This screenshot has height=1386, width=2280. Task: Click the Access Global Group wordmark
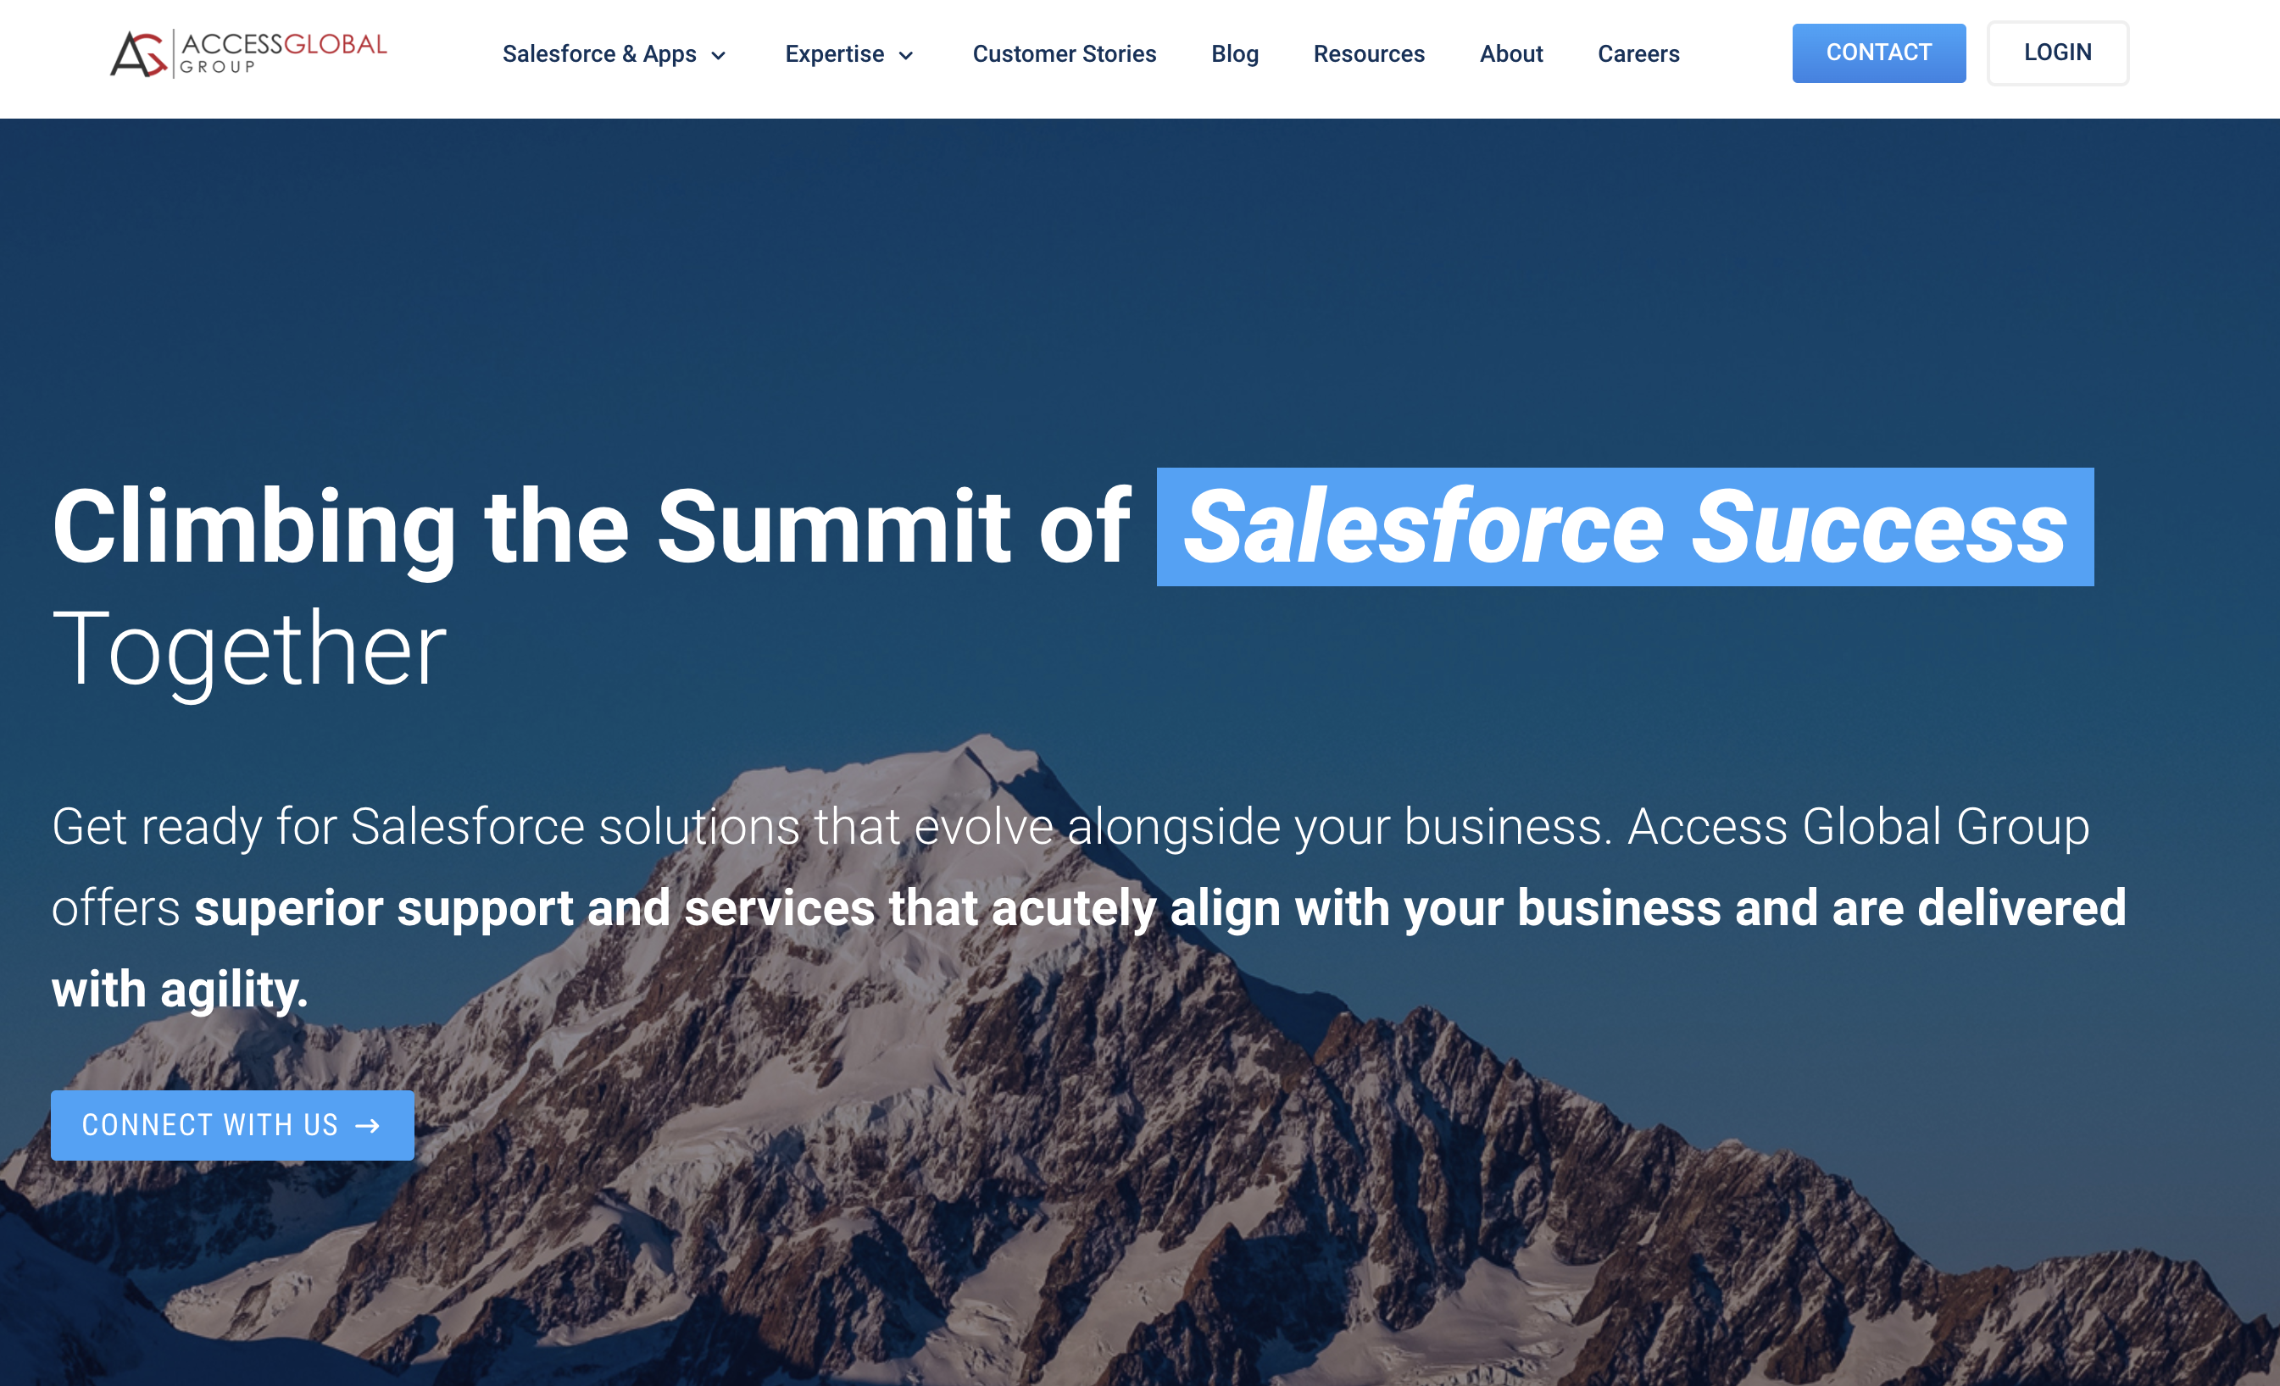click(282, 53)
